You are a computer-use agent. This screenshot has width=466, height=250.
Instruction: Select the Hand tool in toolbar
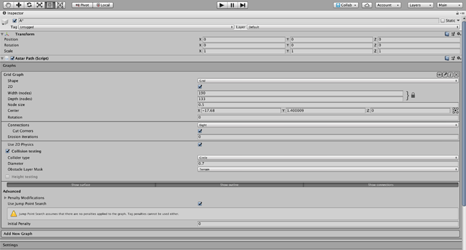(8, 5)
